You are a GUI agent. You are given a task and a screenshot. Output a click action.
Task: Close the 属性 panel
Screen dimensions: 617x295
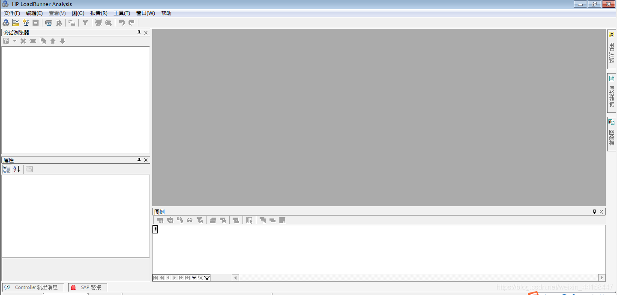[x=146, y=160]
